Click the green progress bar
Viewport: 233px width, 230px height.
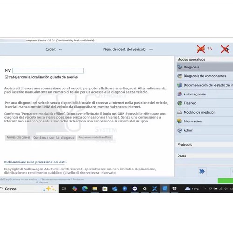point(225,181)
